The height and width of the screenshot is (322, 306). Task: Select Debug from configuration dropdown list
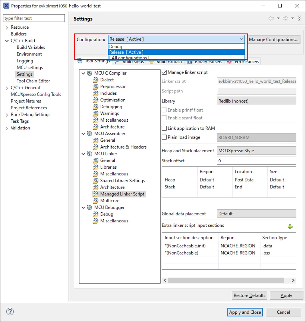click(116, 47)
